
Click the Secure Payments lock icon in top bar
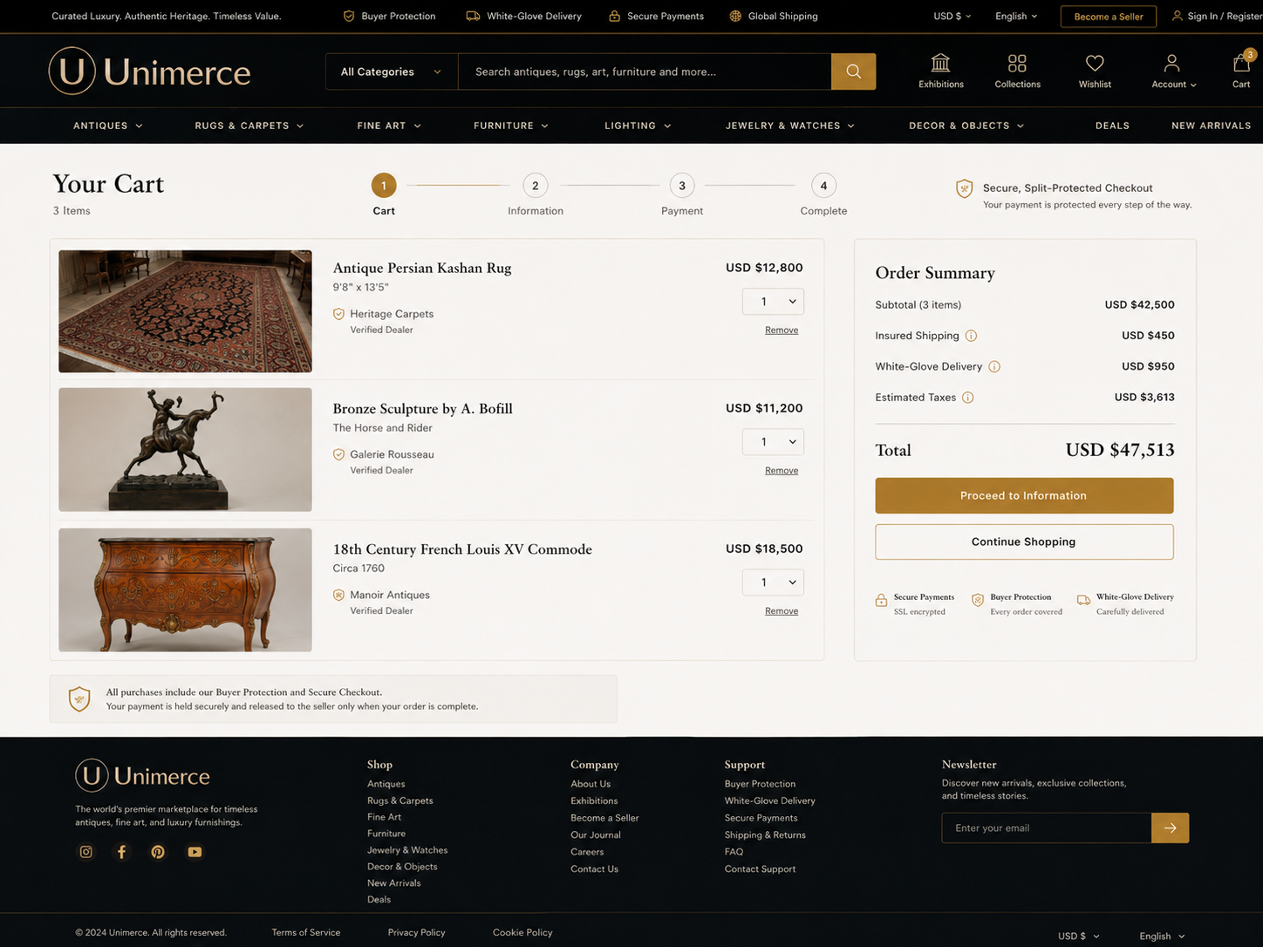(614, 16)
